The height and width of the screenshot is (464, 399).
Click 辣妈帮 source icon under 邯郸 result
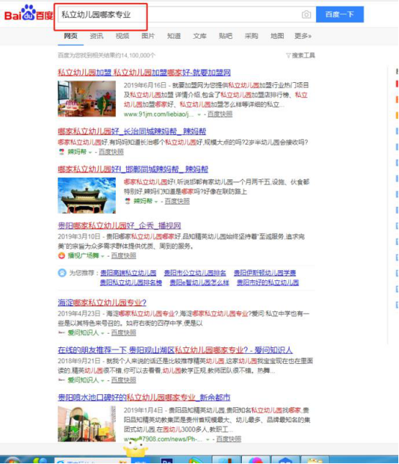(x=127, y=201)
